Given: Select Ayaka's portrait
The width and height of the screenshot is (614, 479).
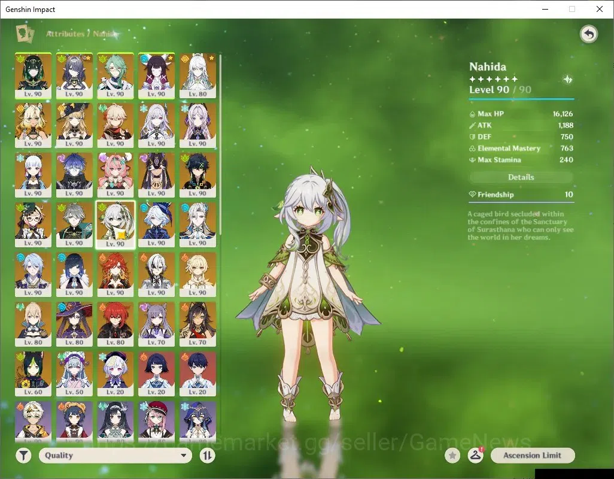Looking at the screenshot, I should click(x=34, y=175).
